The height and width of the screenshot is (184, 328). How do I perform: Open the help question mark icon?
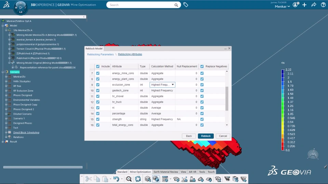click(x=323, y=5)
